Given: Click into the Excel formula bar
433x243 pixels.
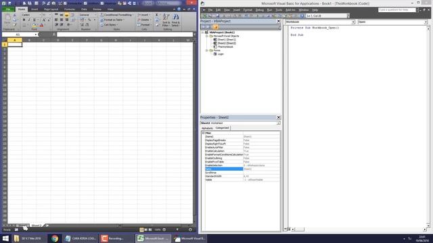Looking at the screenshot, I should tap(124, 34).
